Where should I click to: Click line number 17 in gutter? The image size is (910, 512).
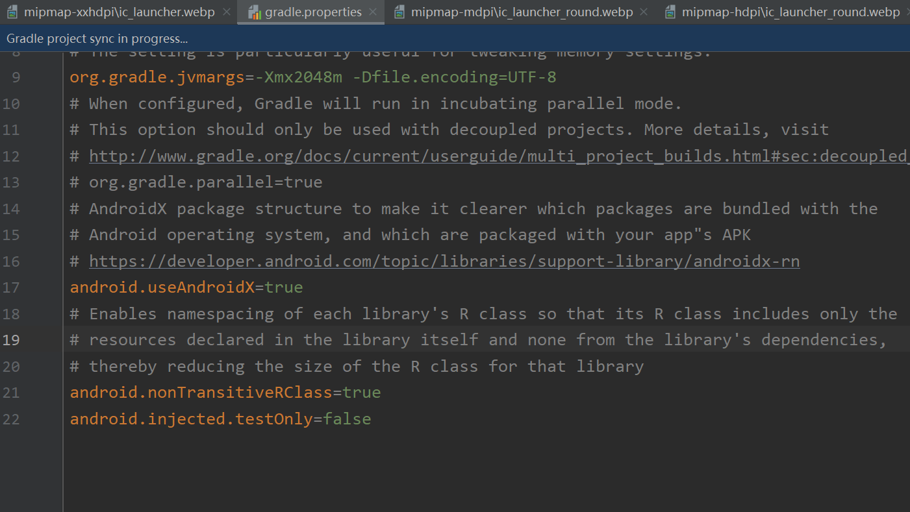point(11,287)
